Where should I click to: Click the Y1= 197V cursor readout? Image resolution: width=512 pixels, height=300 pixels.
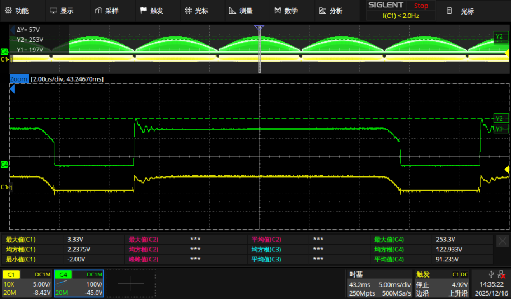click(x=30, y=50)
